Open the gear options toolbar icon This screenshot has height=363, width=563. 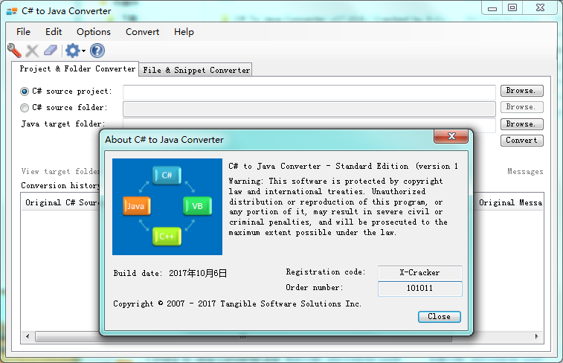pyautogui.click(x=73, y=51)
